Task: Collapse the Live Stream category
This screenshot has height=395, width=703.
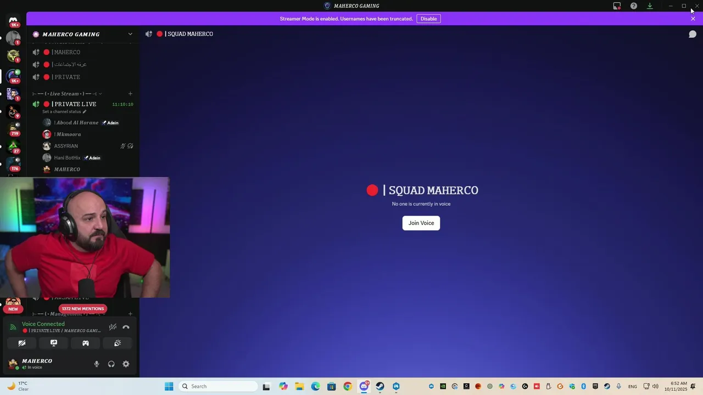Action: [67, 94]
